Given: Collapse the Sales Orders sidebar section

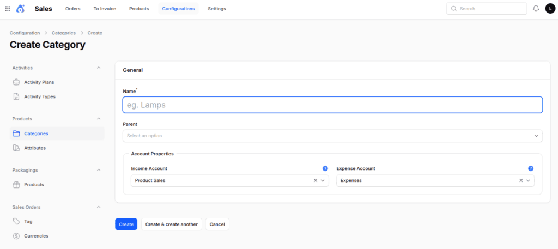Looking at the screenshot, I should (99, 207).
